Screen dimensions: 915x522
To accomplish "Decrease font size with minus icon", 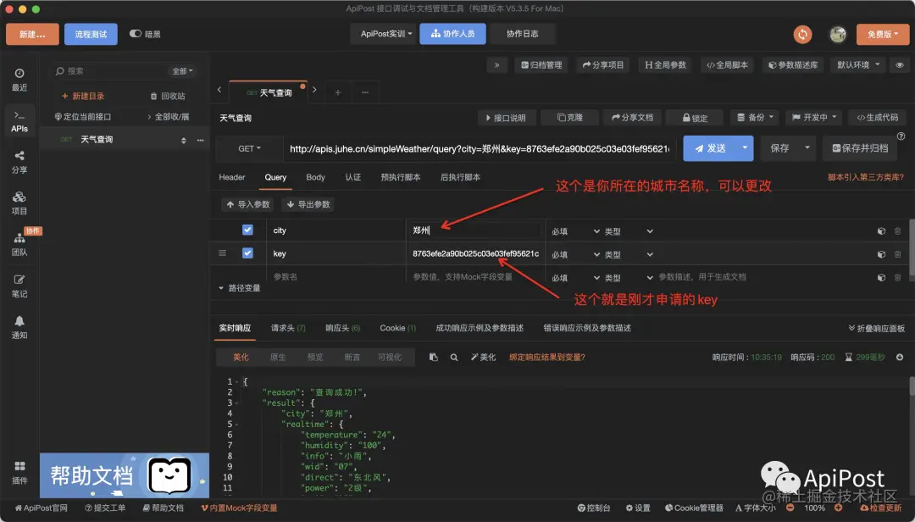I will pos(790,508).
